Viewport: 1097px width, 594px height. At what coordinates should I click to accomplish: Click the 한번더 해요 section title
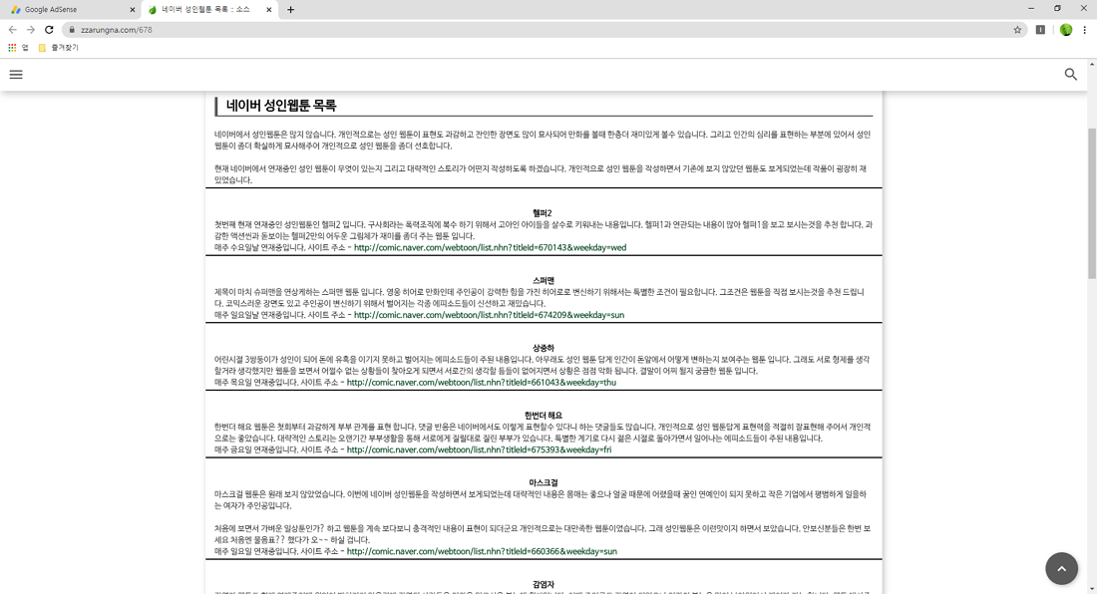543,416
